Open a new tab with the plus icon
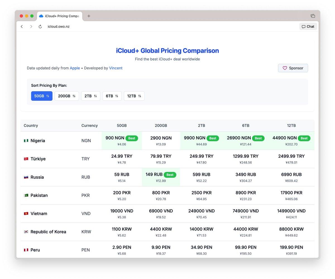This screenshot has width=335, height=279. [x=89, y=16]
